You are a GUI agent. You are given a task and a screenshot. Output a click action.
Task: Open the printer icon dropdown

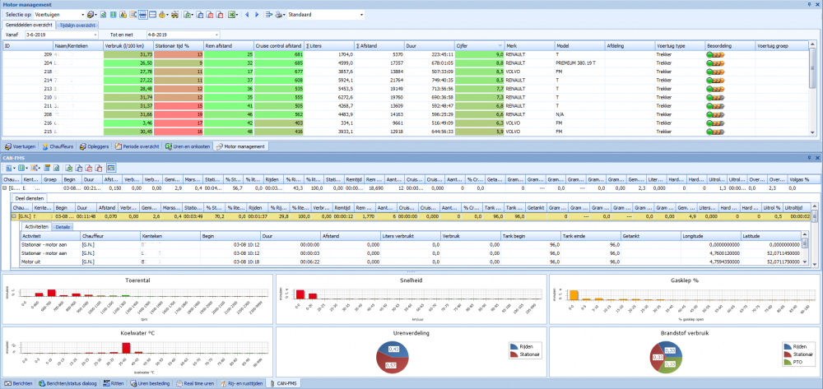click(x=284, y=15)
